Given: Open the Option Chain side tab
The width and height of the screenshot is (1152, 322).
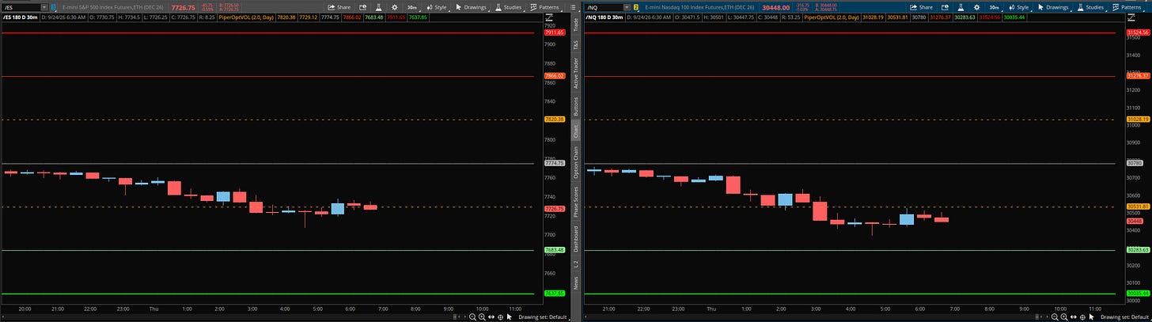Looking at the screenshot, I should click(x=576, y=161).
